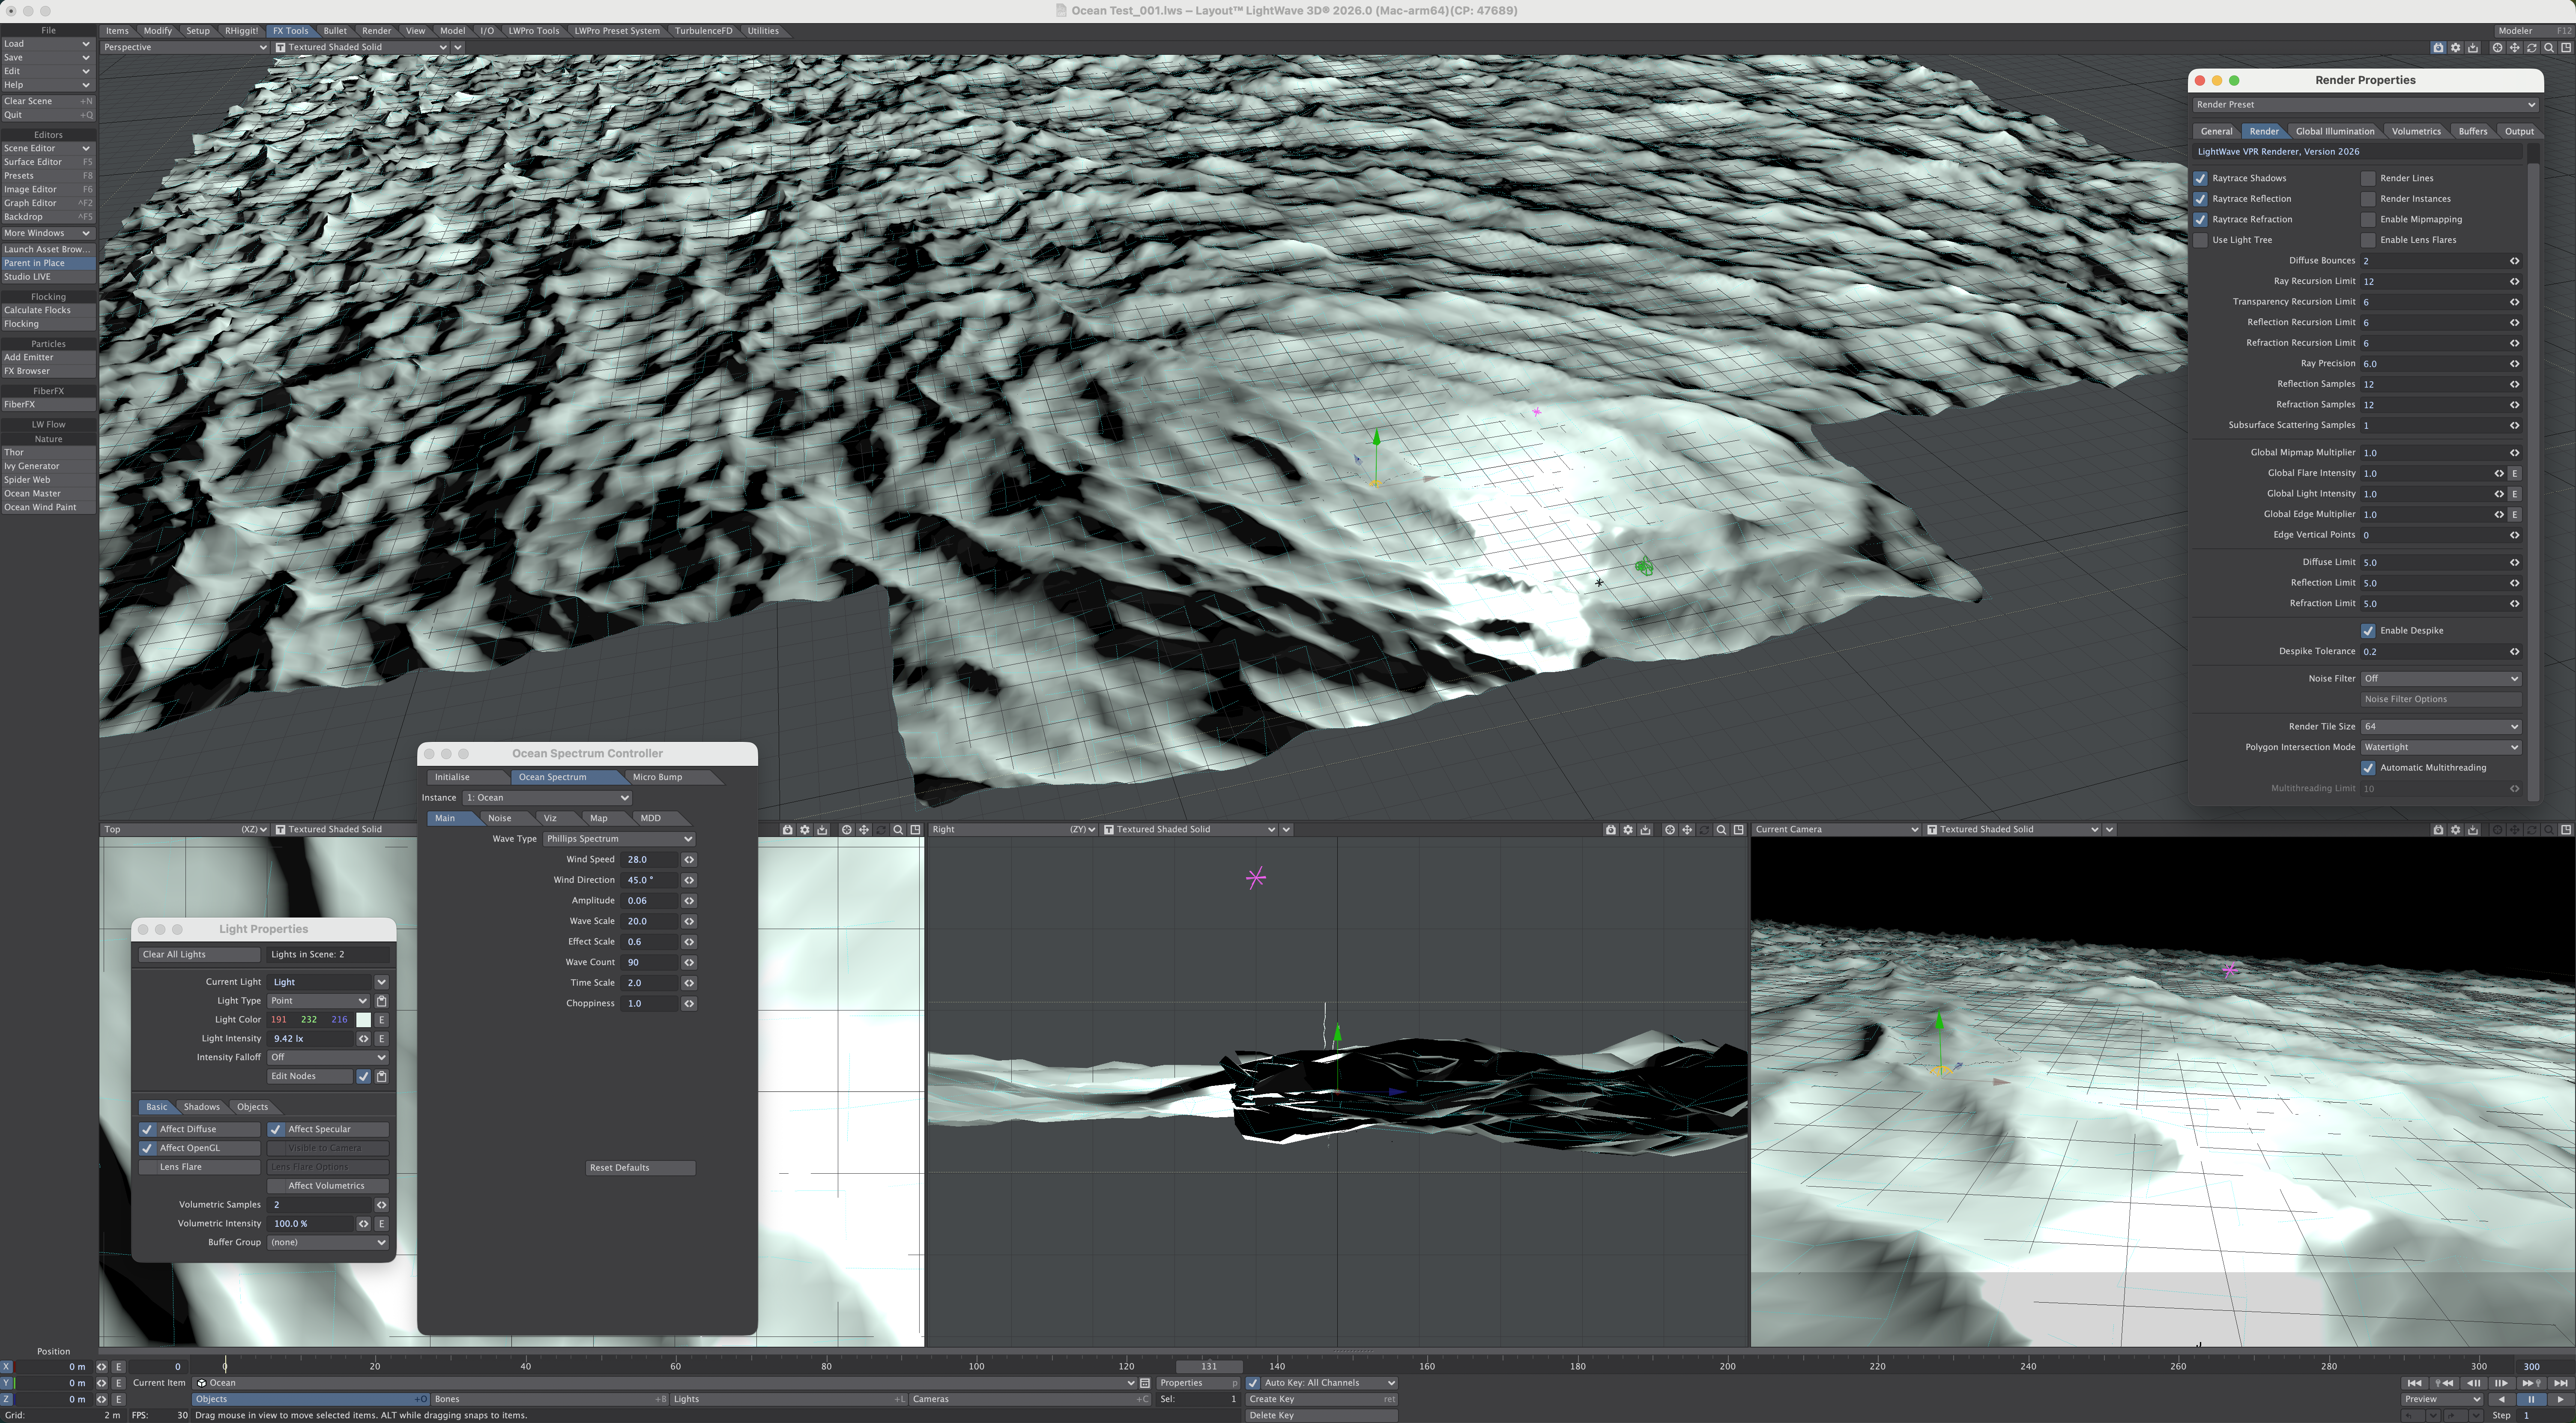Uncheck Raytrace Reflection

[x=2200, y=199]
